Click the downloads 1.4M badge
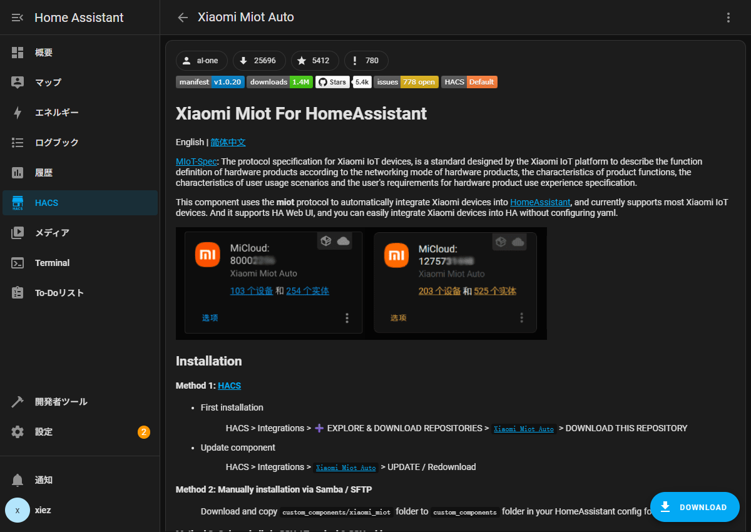Viewport: 751px width, 532px height. [280, 82]
